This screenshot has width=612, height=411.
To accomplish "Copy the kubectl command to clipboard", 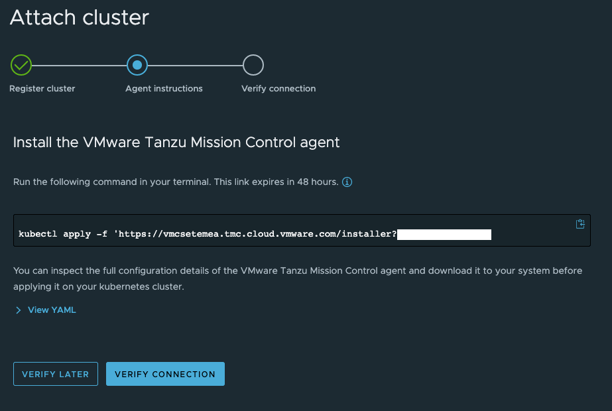I will 580,224.
